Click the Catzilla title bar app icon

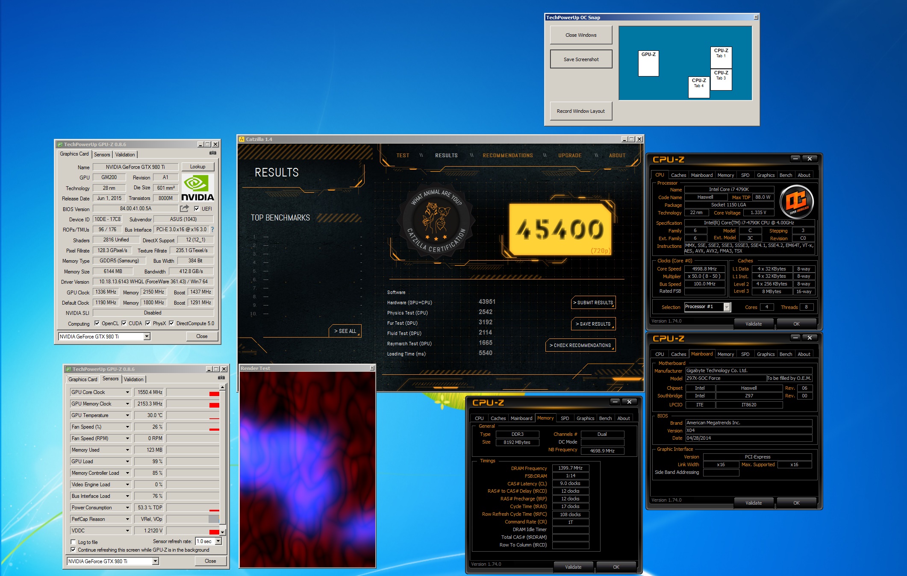241,139
